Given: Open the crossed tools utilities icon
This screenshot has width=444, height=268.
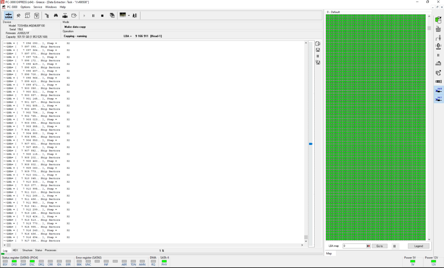Looking at the screenshot, I should click(19, 16).
